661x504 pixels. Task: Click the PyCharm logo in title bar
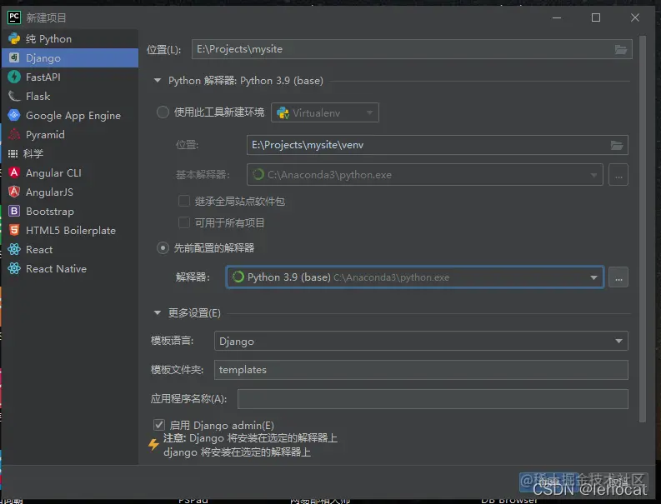click(14, 17)
